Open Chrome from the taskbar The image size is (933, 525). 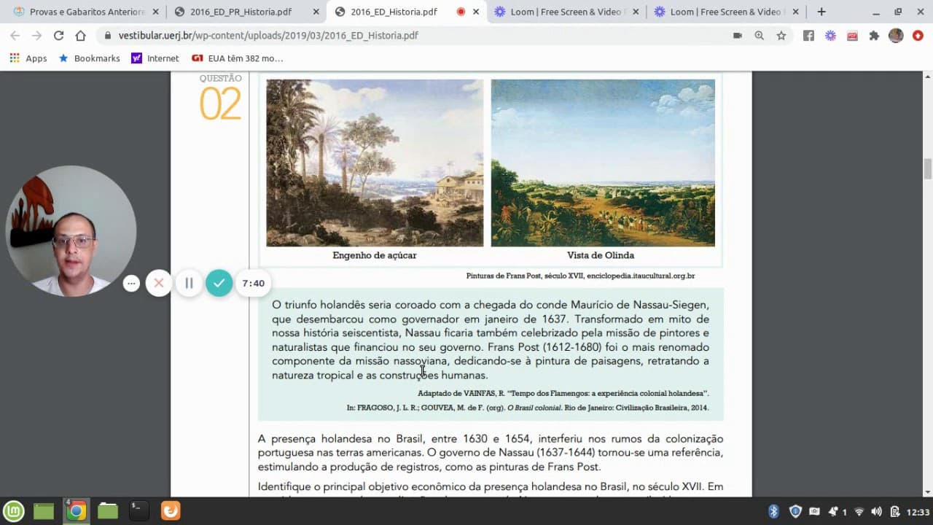(x=76, y=511)
